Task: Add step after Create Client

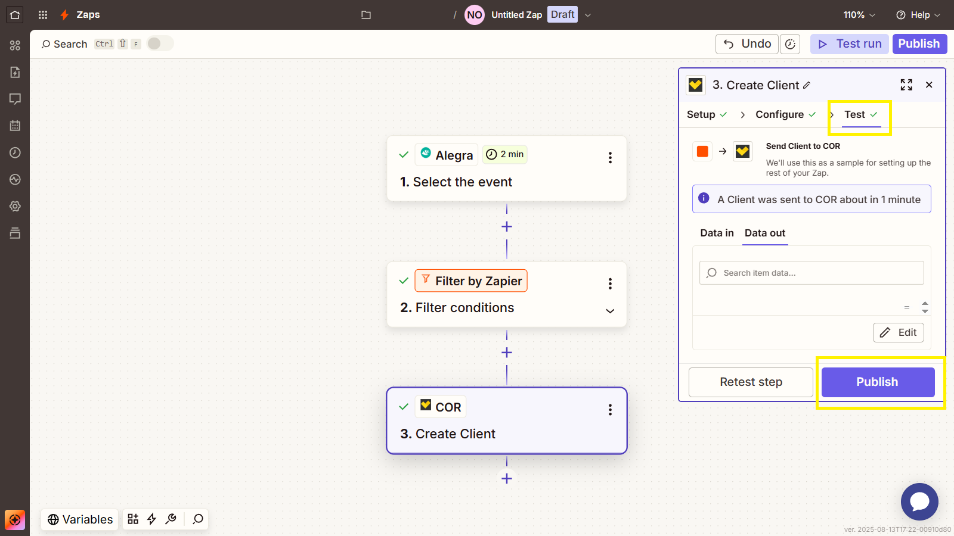Action: [x=507, y=478]
